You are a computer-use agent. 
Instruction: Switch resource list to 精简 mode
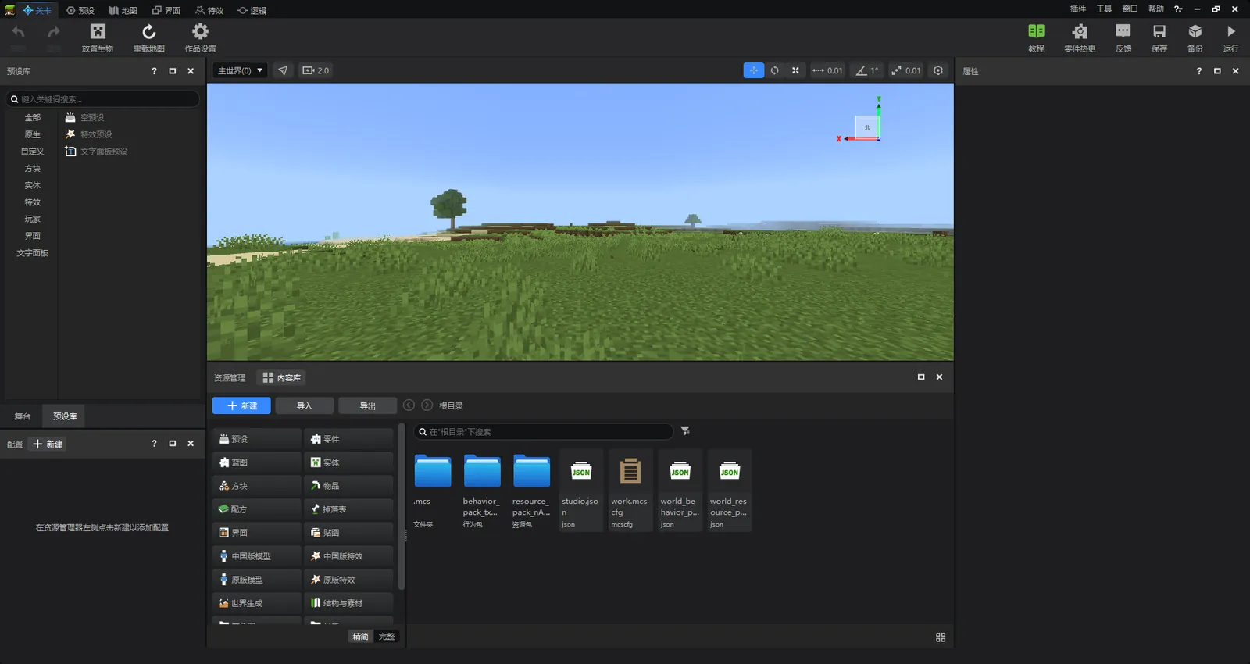[x=360, y=637]
